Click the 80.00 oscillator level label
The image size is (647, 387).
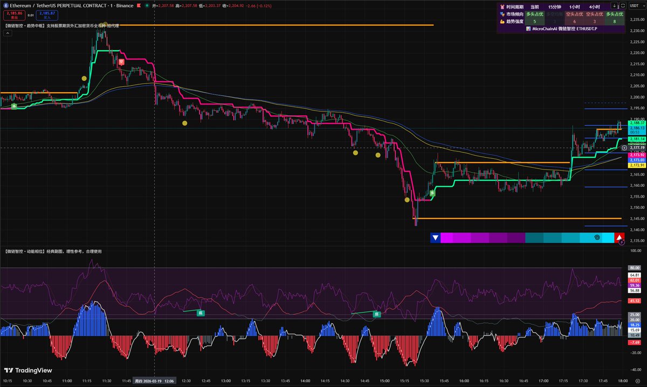(634, 268)
